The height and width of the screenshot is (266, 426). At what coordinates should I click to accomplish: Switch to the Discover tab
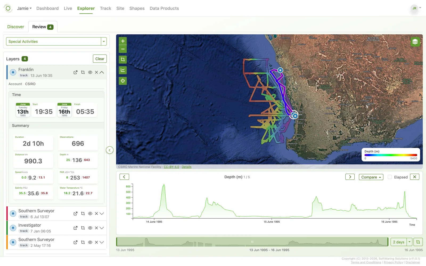tap(16, 27)
